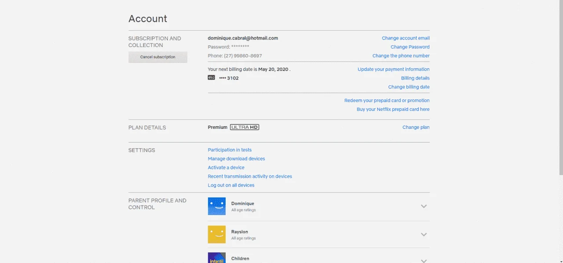
Task: Select Log out on all devices
Action: pos(231,185)
